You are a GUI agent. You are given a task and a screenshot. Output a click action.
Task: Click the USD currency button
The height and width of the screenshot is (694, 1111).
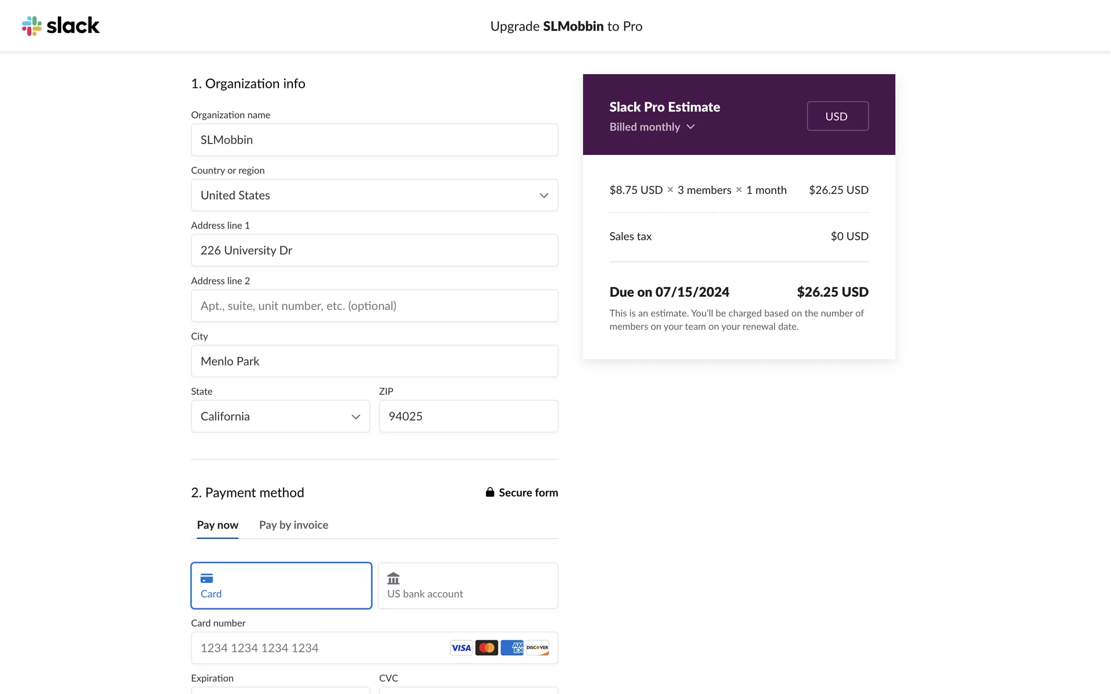837,116
